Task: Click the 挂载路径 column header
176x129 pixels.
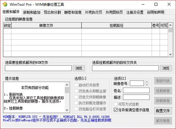Action: pyautogui.click(x=116, y=25)
